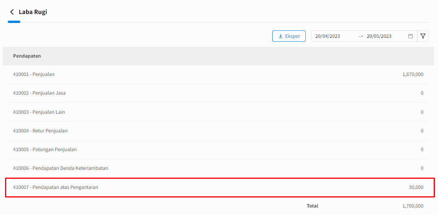Select row 410002 - Penjualan Jasa

[x=218, y=93]
